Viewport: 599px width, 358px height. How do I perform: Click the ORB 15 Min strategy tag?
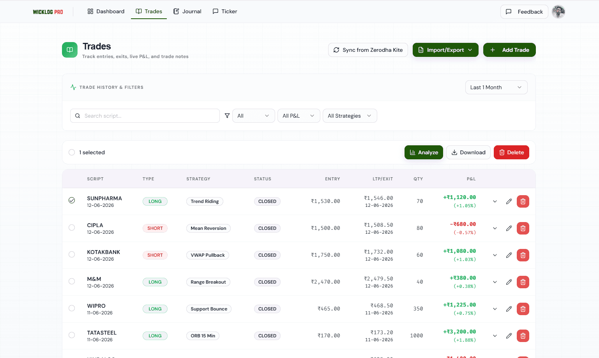203,336
